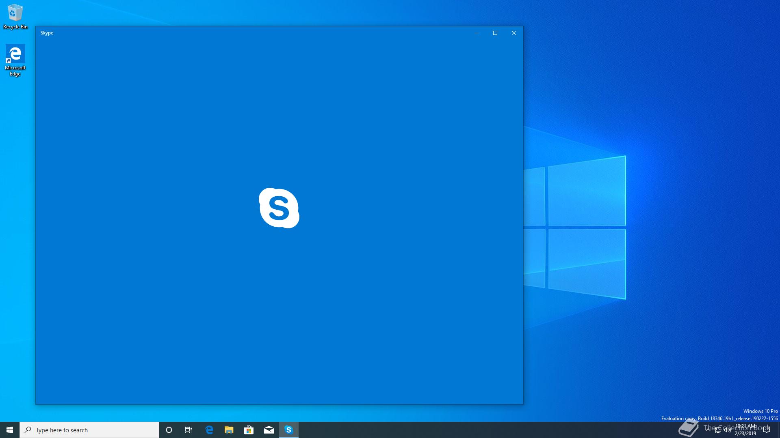The width and height of the screenshot is (780, 438).
Task: Minimize the Skype window
Action: click(x=476, y=33)
